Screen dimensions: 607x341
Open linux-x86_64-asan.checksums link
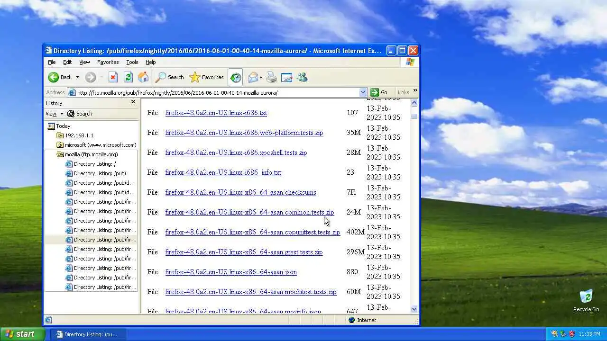tap(240, 192)
